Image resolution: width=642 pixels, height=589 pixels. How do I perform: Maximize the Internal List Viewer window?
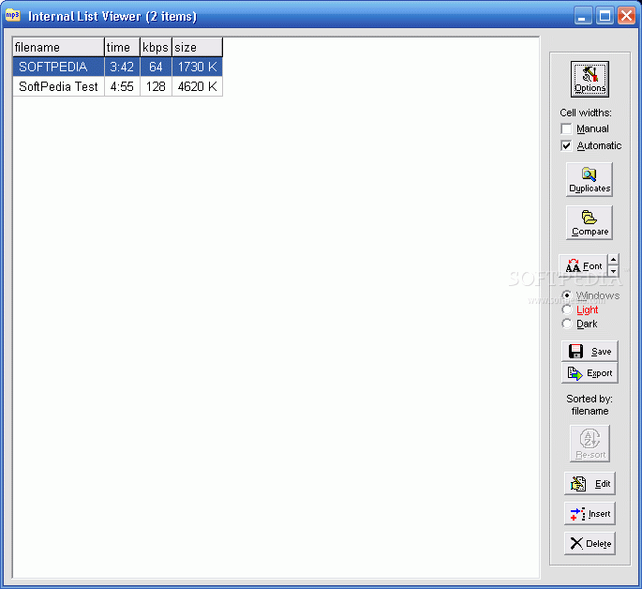coord(605,16)
